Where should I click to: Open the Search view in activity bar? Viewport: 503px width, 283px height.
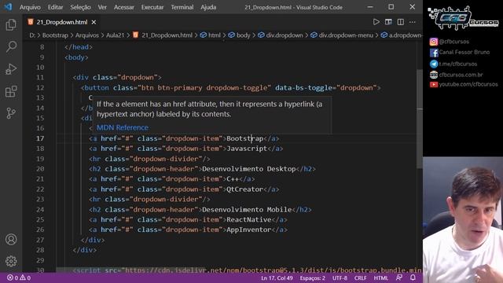(x=11, y=47)
